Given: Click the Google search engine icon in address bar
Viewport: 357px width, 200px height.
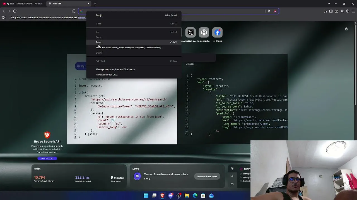Looking at the screenshot, I should click(x=81, y=11).
